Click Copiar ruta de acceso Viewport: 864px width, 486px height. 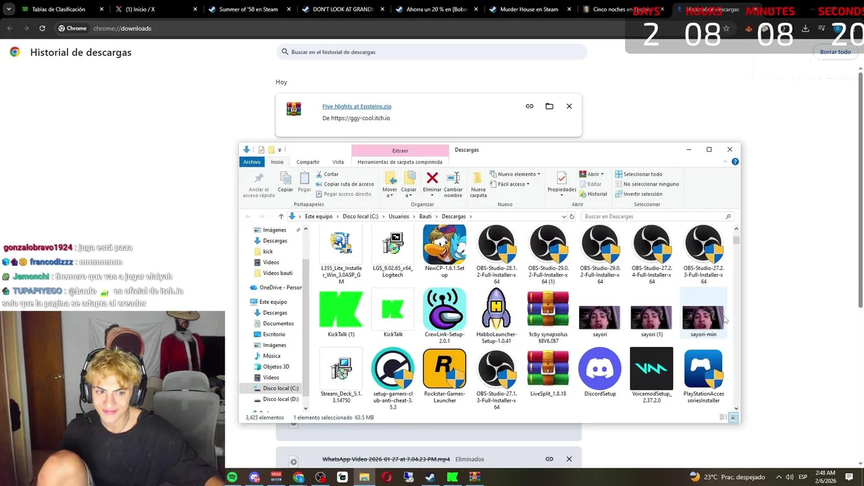coord(344,184)
